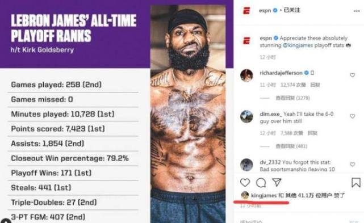Expand the 1279 replies under richardajefferson
364x223 pixels.
tap(292, 98)
